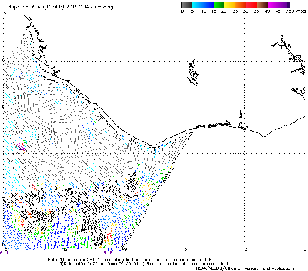The height and width of the screenshot is (271, 308).
Task: Click the latitude label "4" on the left axis
Action: (3, 152)
